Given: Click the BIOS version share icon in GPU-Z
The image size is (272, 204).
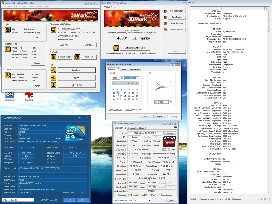Looking at the screenshot, I should (164, 149).
